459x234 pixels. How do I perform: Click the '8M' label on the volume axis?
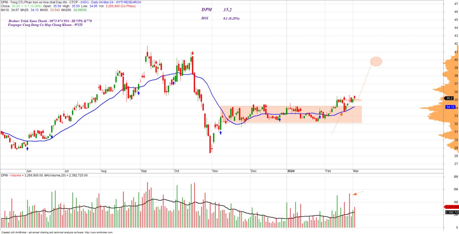(456, 177)
